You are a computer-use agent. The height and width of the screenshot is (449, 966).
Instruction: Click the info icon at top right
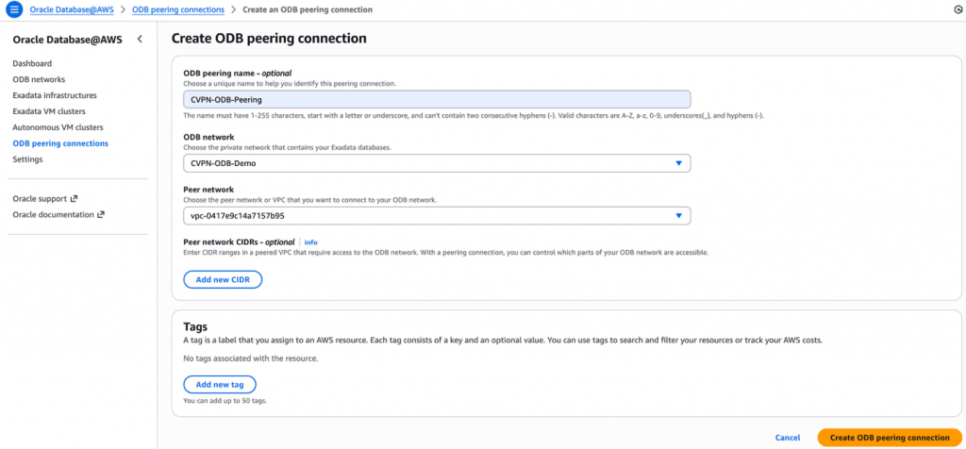click(x=958, y=9)
